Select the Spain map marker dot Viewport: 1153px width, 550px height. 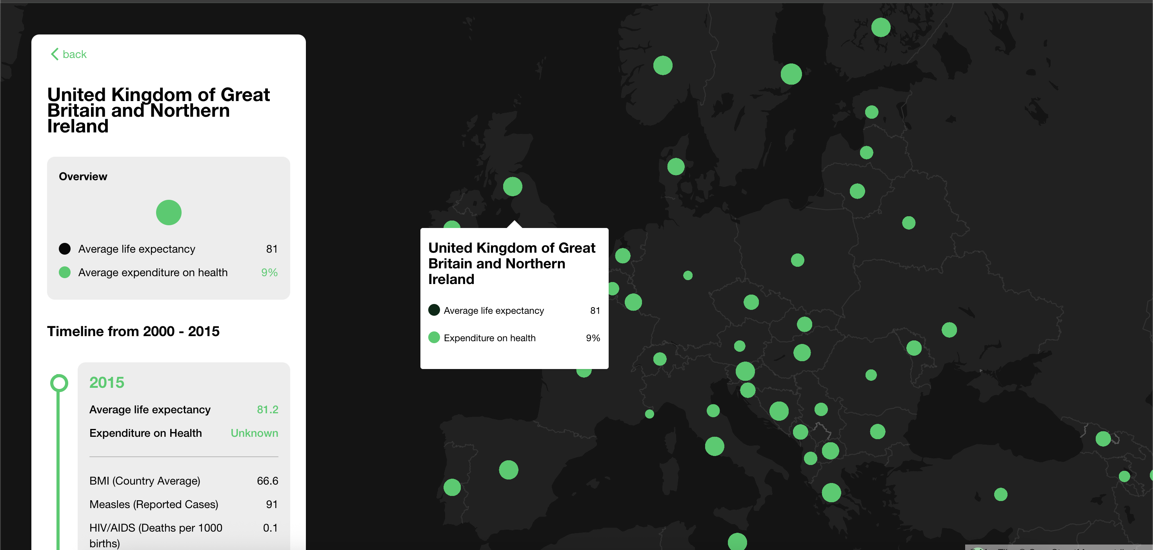click(x=509, y=470)
